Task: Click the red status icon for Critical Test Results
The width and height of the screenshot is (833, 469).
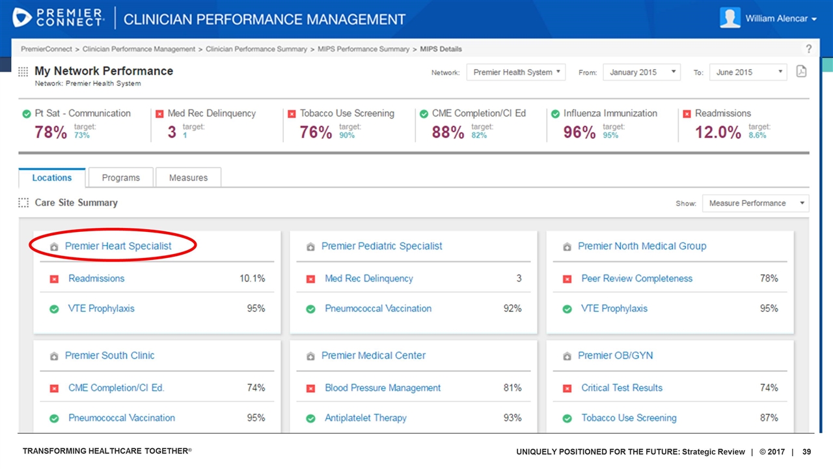Action: pyautogui.click(x=567, y=388)
